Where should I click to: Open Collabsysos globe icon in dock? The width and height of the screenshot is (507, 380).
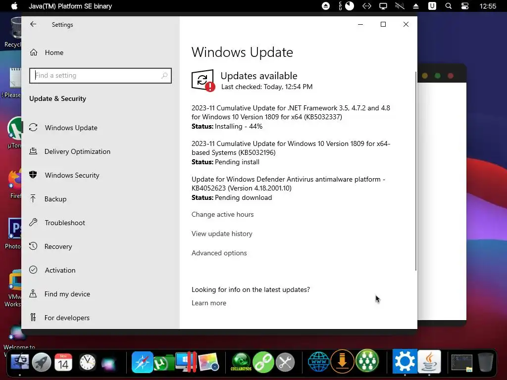(x=241, y=362)
